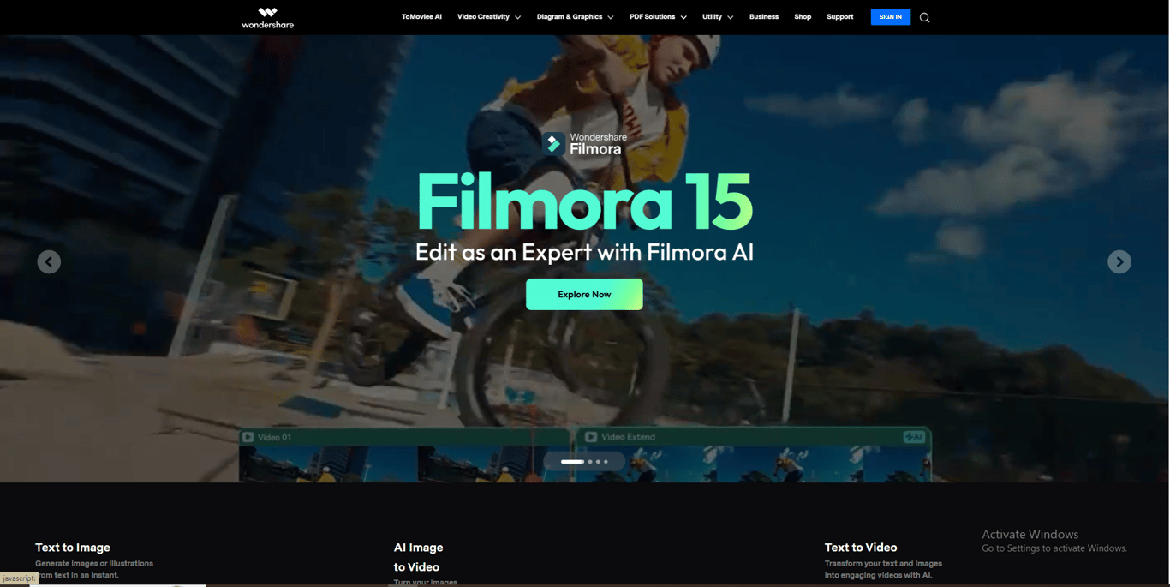Open the Text to Video link

click(860, 547)
